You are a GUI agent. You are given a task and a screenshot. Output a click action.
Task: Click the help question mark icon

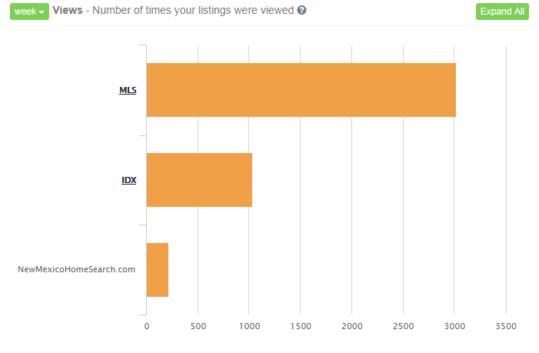pyautogui.click(x=301, y=10)
